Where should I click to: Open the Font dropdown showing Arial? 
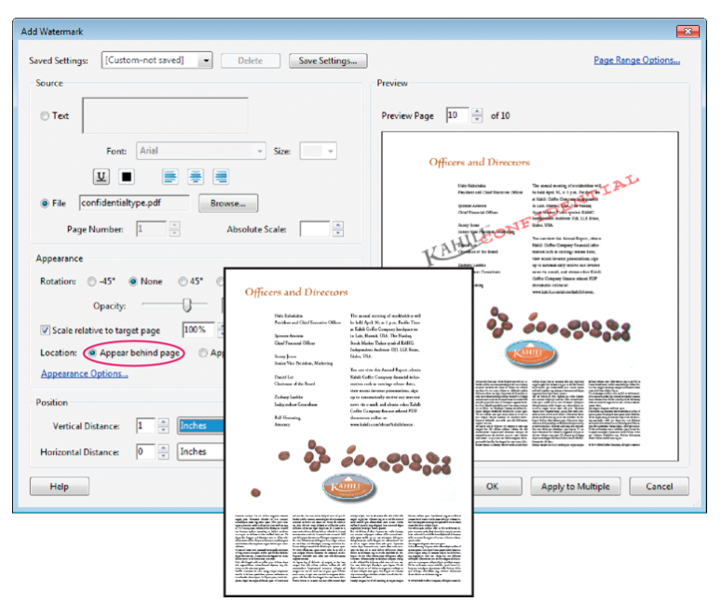(200, 151)
